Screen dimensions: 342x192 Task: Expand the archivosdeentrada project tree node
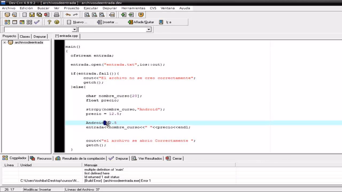5,42
